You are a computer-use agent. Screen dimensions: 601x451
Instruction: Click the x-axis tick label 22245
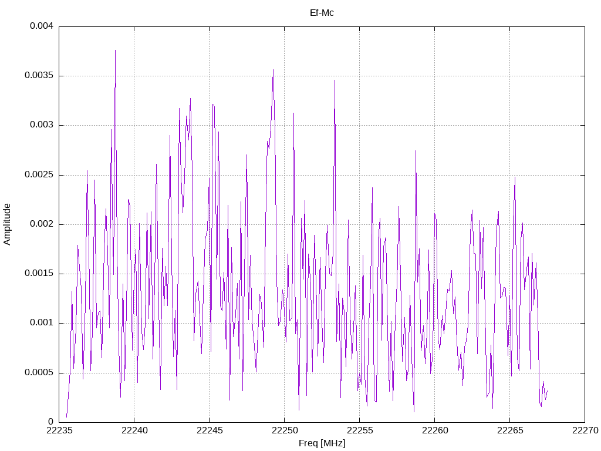(210, 430)
